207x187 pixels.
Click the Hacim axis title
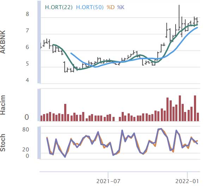point(2,105)
